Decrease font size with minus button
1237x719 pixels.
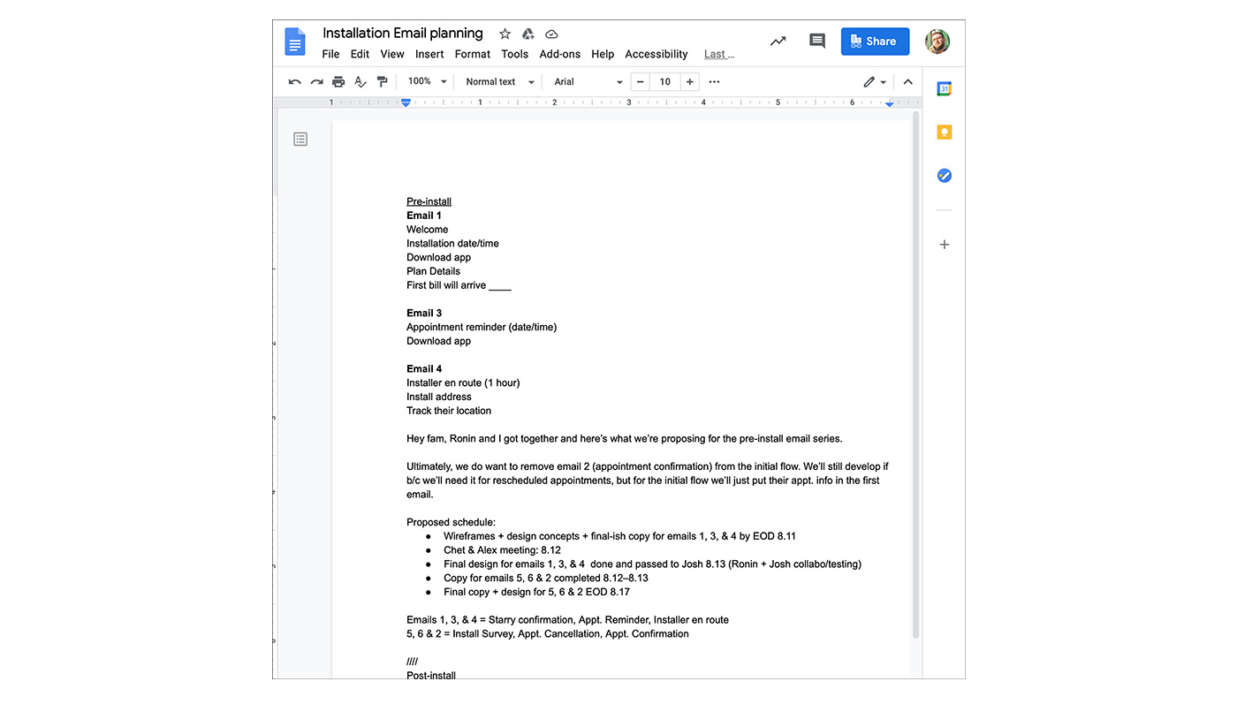coord(641,82)
